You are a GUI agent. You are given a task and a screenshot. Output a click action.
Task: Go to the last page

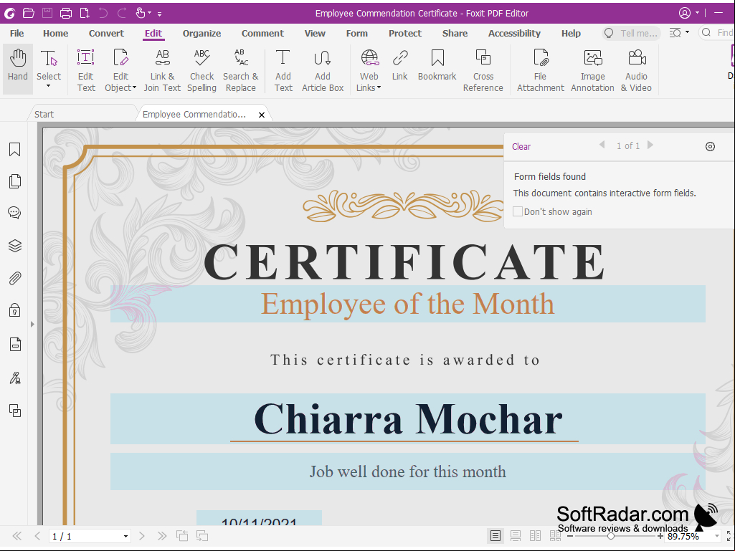pos(162,536)
